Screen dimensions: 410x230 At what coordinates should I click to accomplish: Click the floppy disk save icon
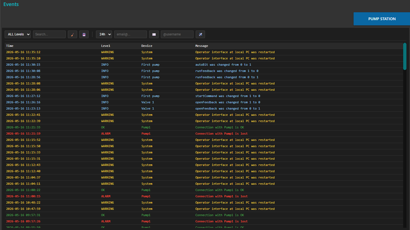click(x=84, y=34)
